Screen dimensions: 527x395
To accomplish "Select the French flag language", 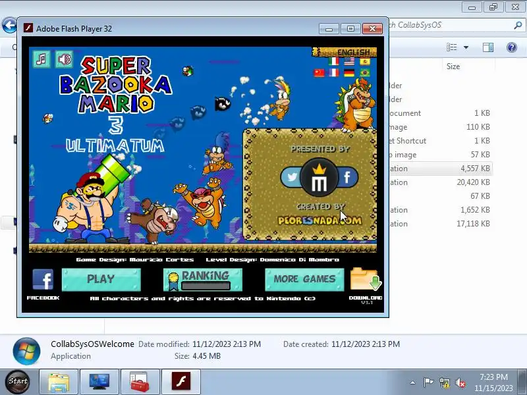I will 333,72.
